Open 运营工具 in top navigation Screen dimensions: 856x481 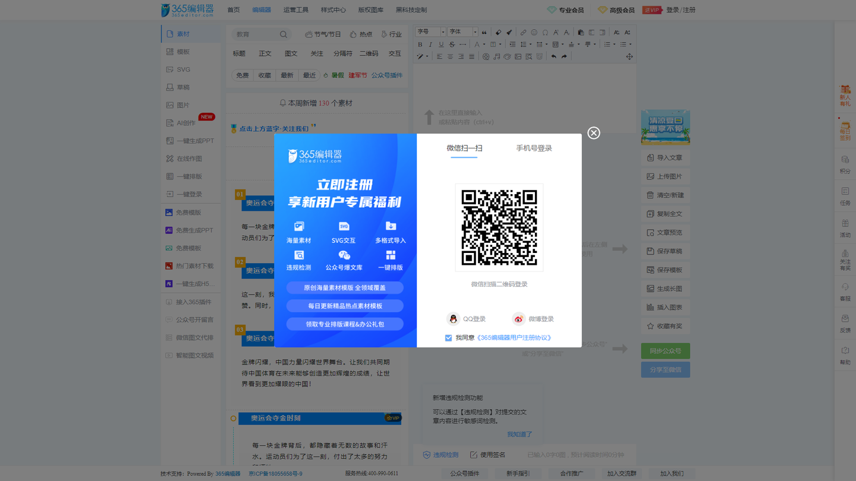coord(295,10)
